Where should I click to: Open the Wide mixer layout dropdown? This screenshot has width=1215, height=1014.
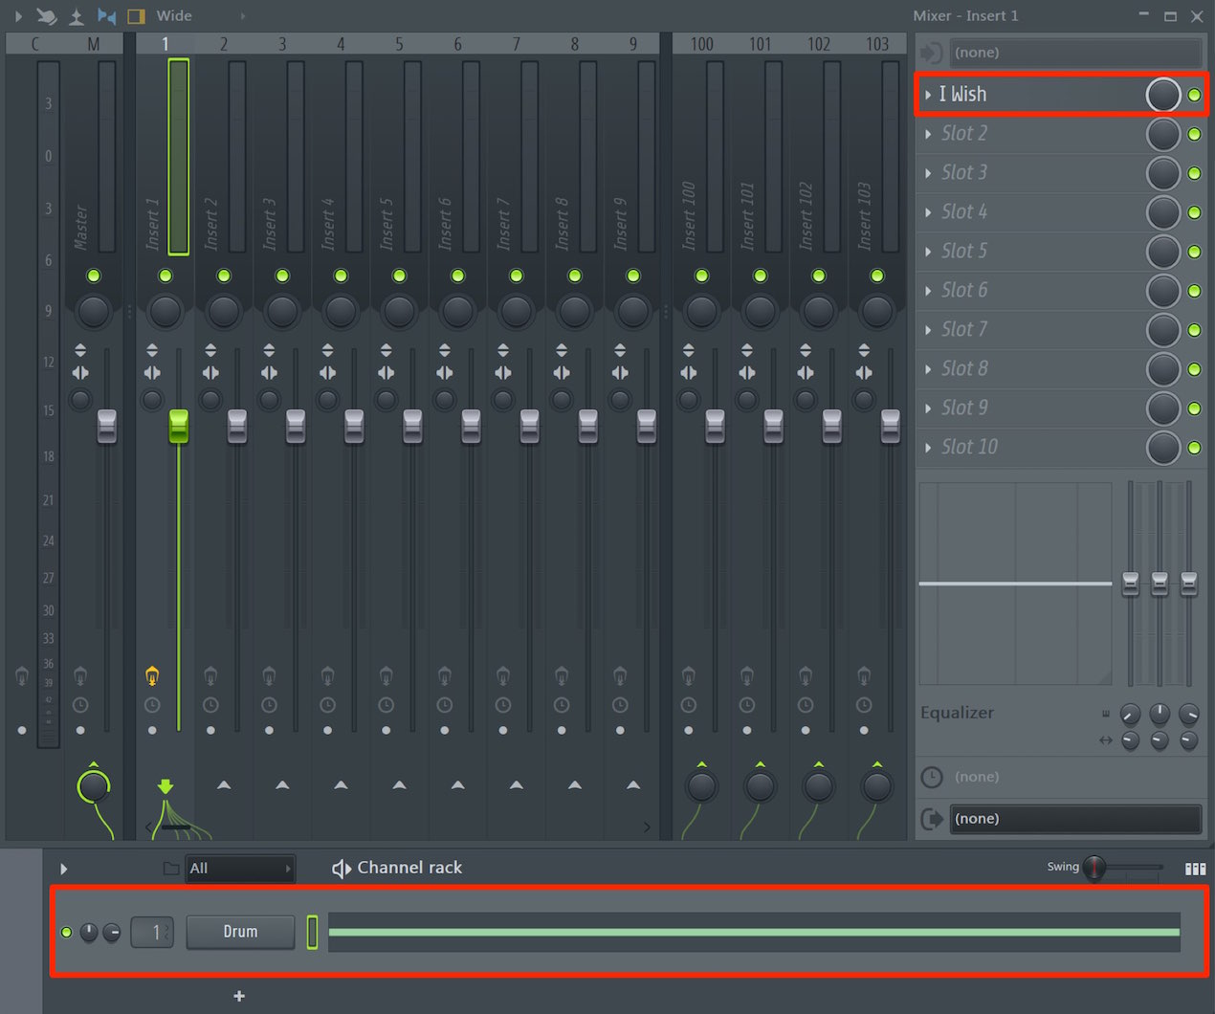[x=199, y=15]
